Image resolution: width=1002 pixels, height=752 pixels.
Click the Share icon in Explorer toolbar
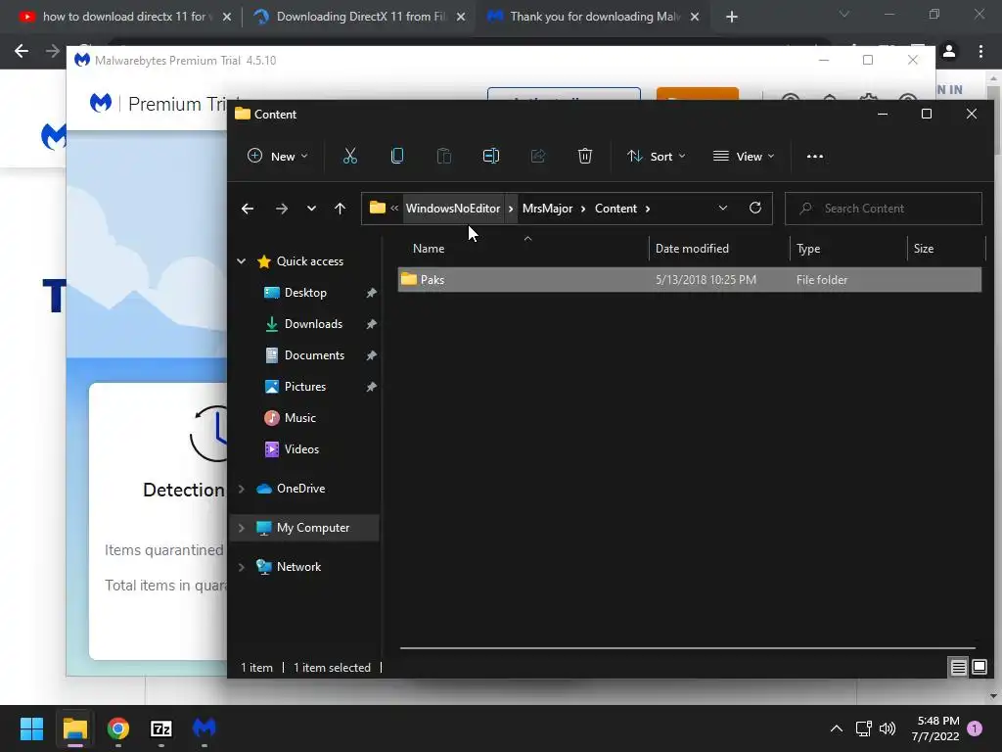point(538,156)
